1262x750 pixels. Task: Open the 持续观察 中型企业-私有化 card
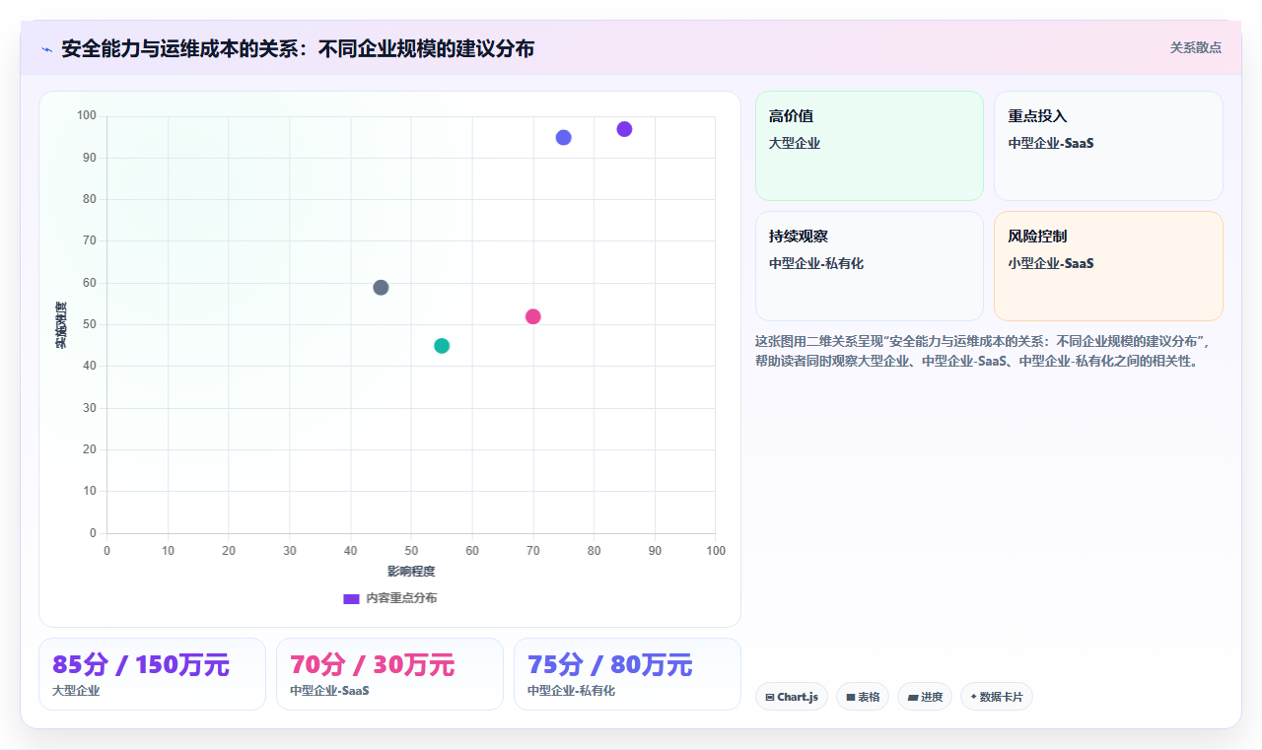click(x=870, y=266)
